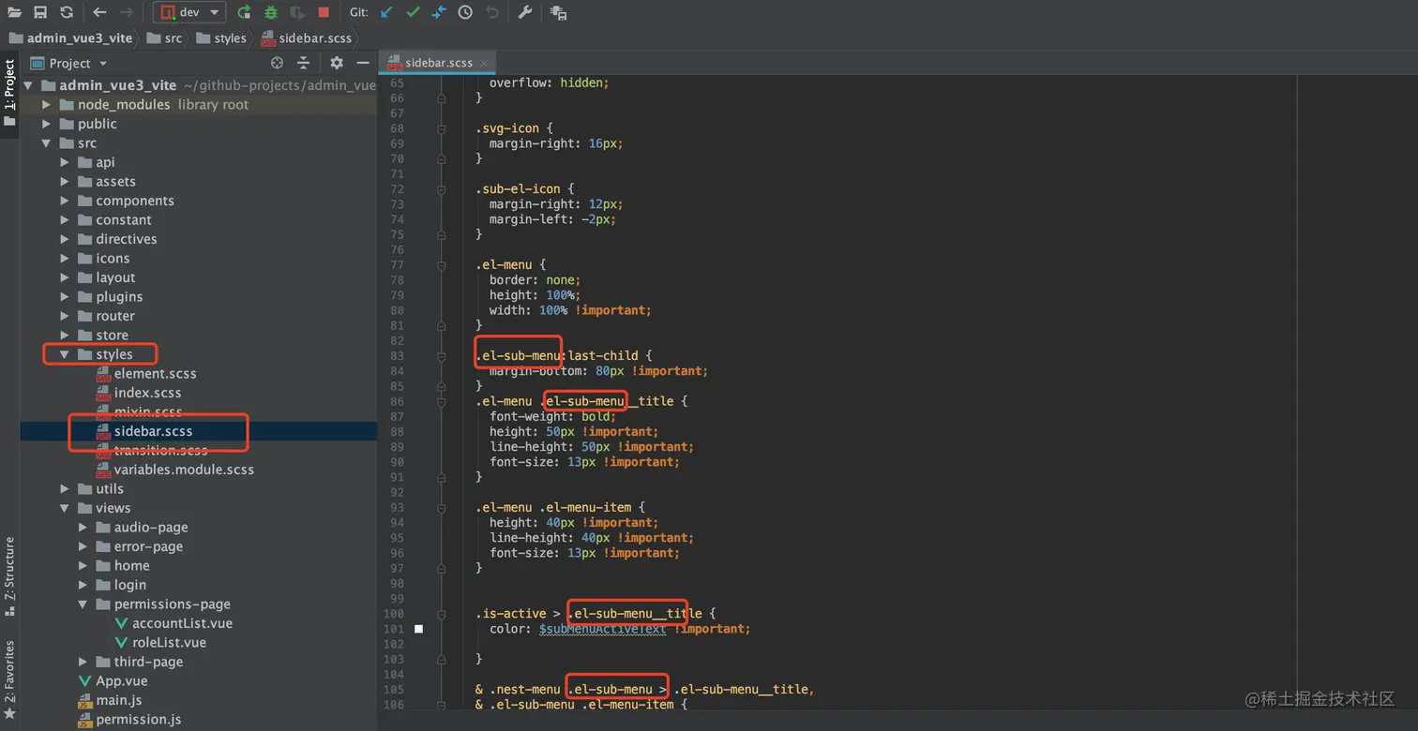Expand the components folder arrow
The image size is (1418, 731).
[x=65, y=201]
